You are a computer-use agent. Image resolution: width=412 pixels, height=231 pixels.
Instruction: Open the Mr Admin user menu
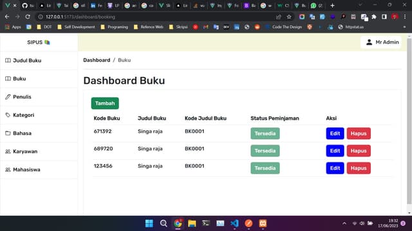(x=380, y=42)
